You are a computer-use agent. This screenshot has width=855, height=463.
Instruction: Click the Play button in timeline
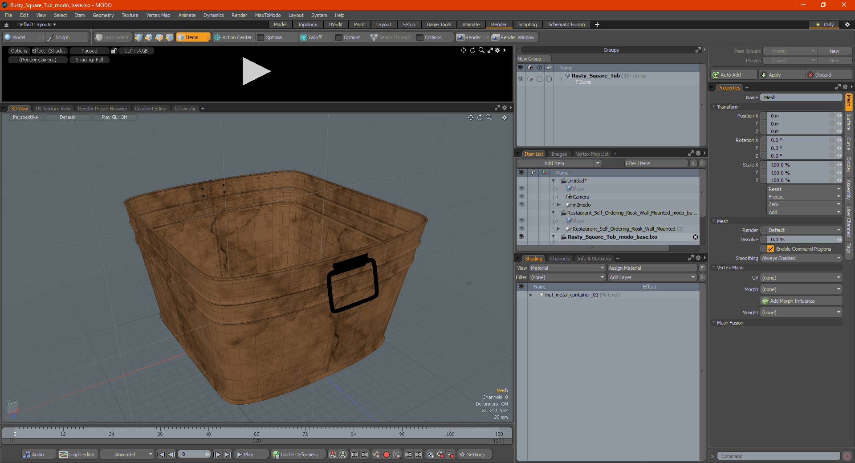point(251,455)
